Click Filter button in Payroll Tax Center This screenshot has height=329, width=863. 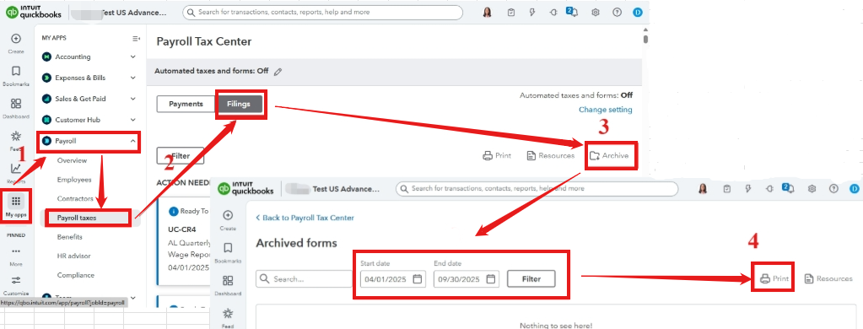(x=181, y=156)
